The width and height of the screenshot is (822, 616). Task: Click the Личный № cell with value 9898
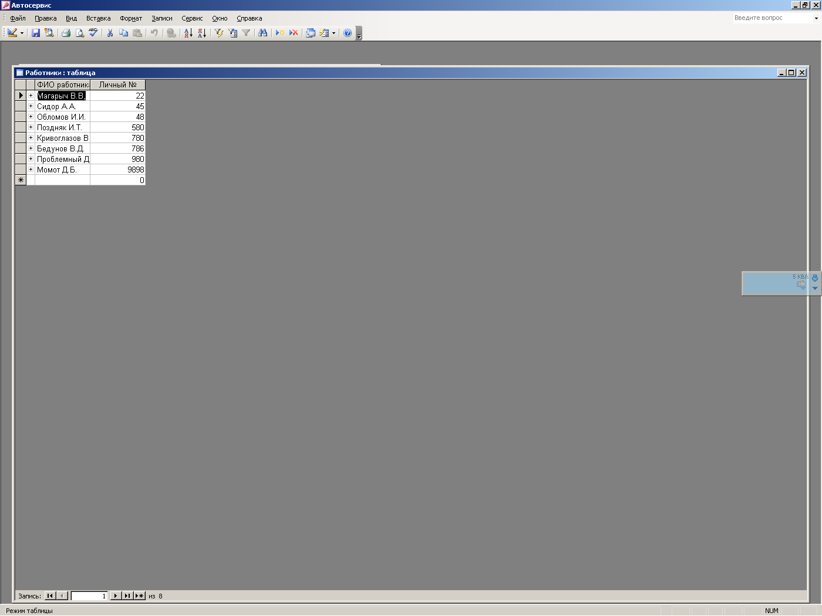(x=117, y=170)
